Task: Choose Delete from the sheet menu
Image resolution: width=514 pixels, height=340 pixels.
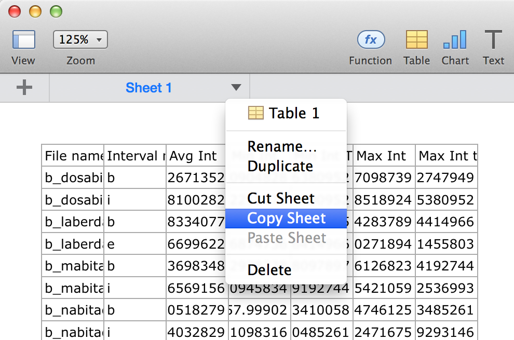Action: pyautogui.click(x=269, y=270)
